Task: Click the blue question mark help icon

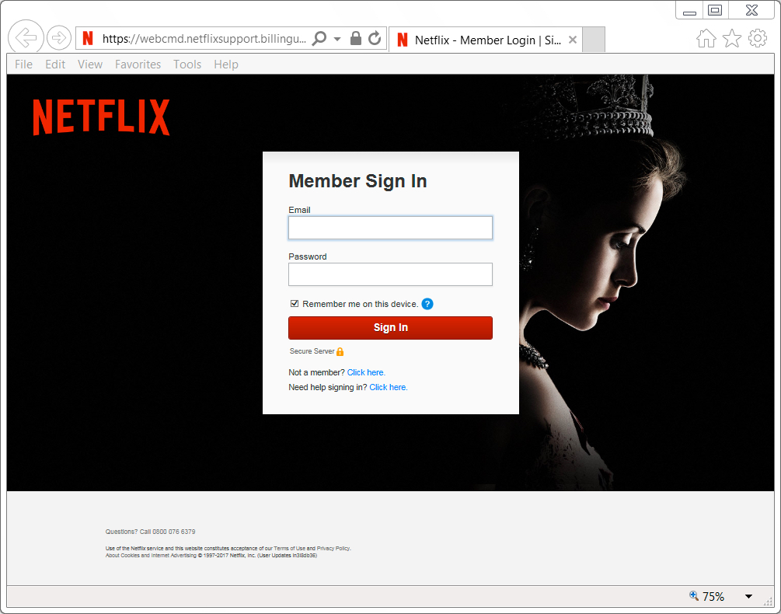Action: click(427, 304)
